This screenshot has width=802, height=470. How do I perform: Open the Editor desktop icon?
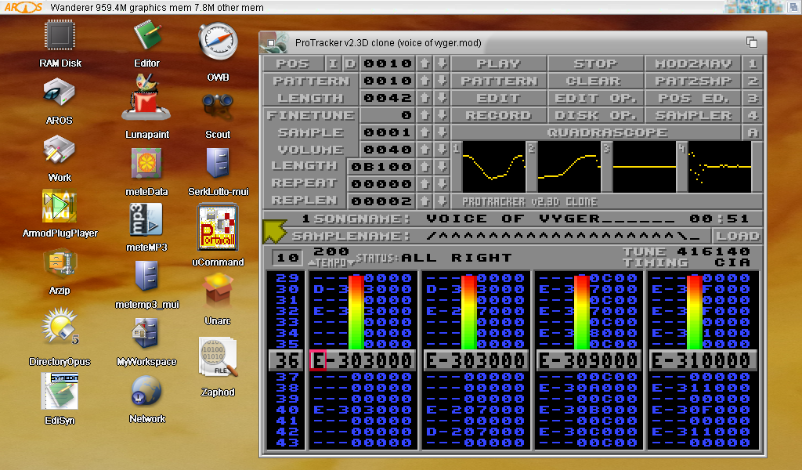coord(146,34)
